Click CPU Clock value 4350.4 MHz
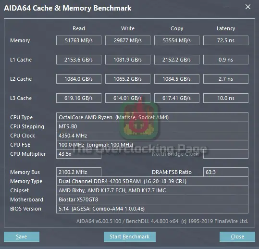 (152, 136)
